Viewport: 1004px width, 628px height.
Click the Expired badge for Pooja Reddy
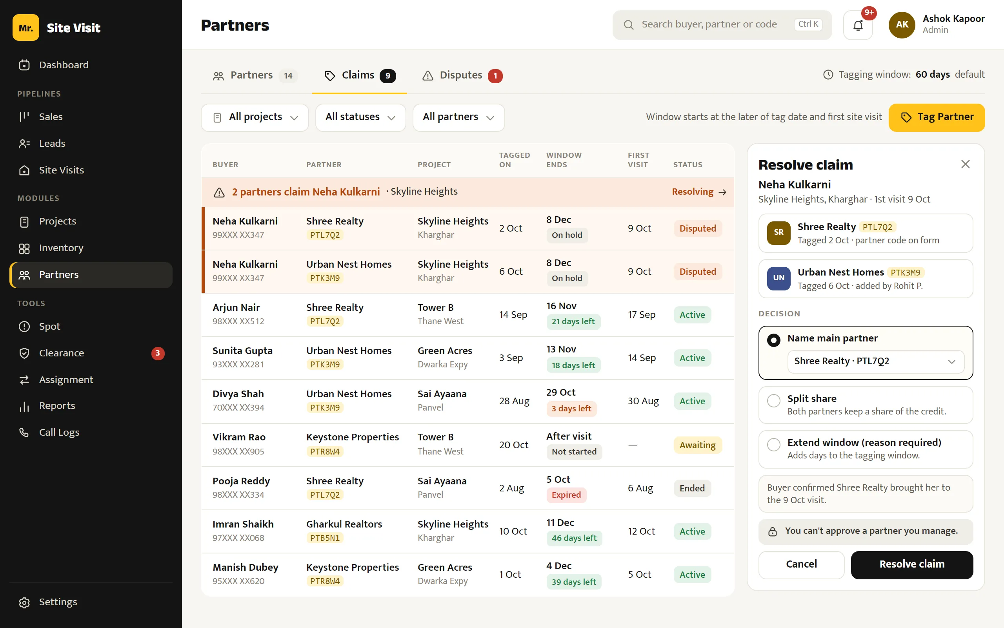(566, 495)
